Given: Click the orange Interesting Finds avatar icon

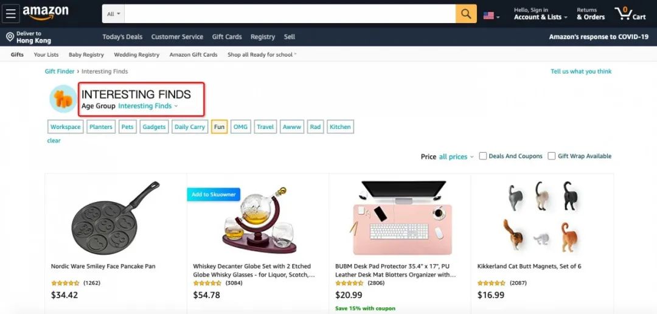Looking at the screenshot, I should tap(63, 99).
